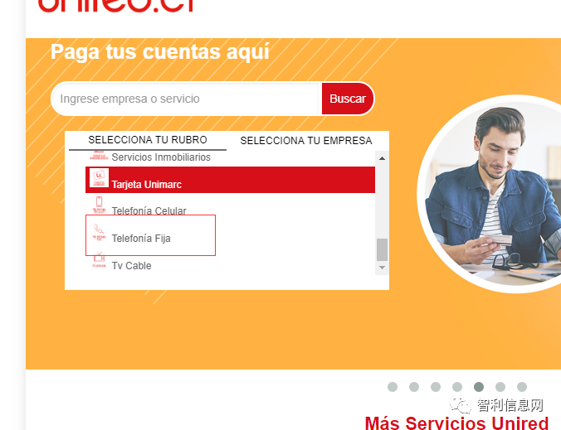561x430 pixels.
Task: Click the Servicios Inmobiliarios icon
Action: coord(99,156)
